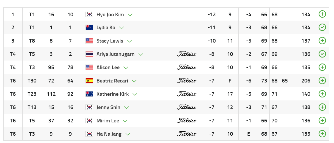Image resolution: width=334 pixels, height=143 pixels.
Task: Click Beatriz Recari's total score of 206
Action: click(305, 81)
